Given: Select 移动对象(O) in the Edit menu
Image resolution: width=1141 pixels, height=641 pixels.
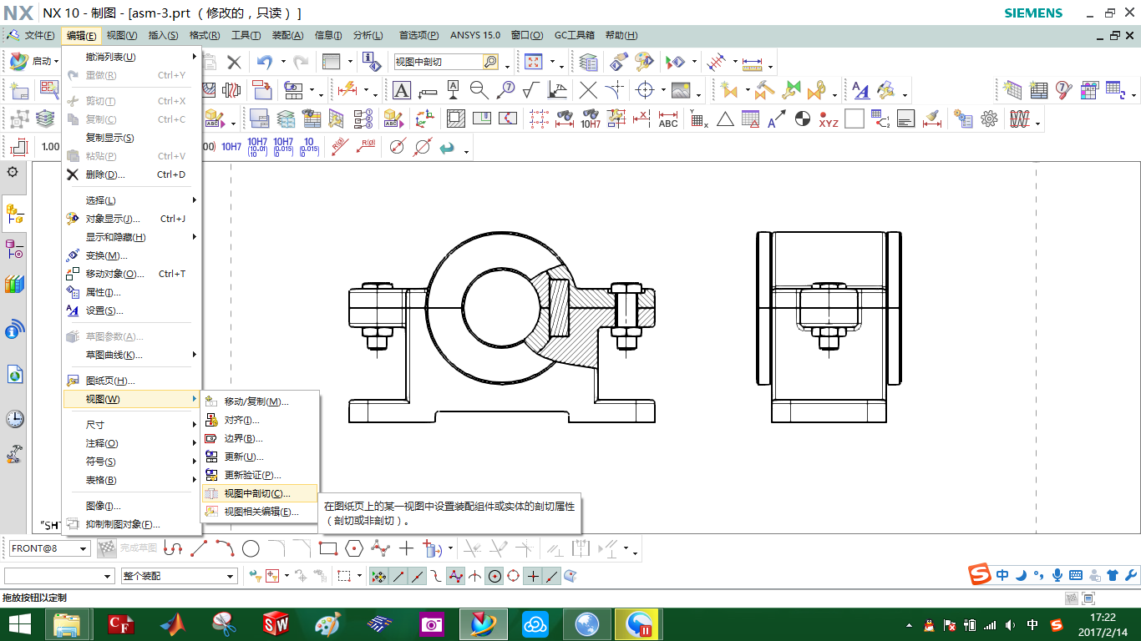Looking at the screenshot, I should (x=132, y=274).
